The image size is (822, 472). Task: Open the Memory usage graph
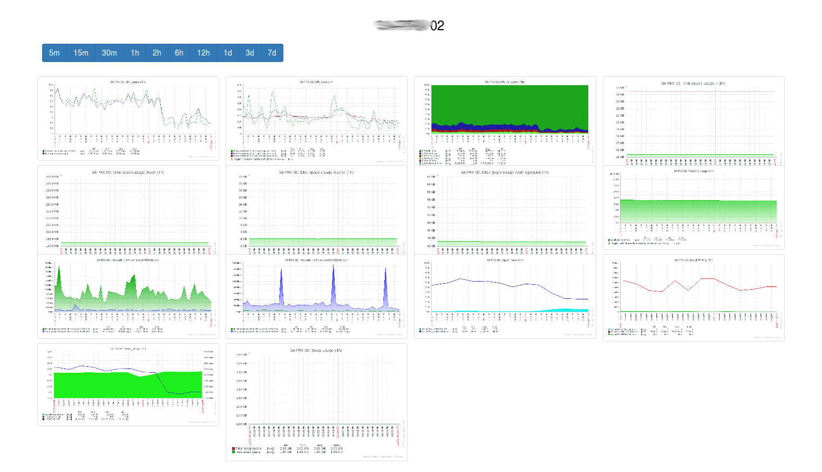(693, 208)
